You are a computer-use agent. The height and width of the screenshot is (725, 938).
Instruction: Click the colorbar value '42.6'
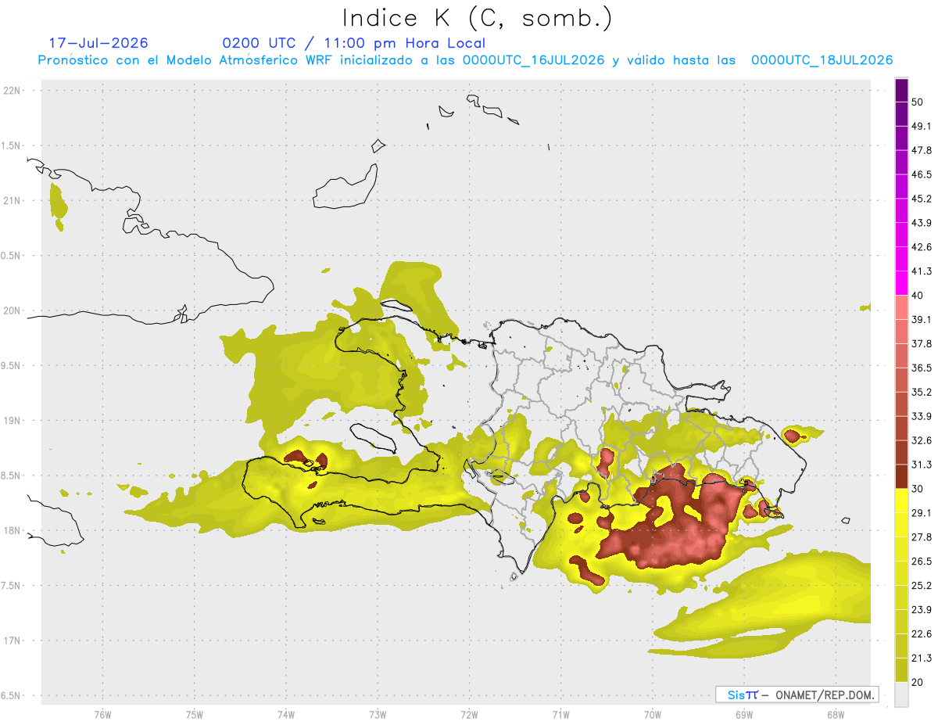pyautogui.click(x=921, y=247)
